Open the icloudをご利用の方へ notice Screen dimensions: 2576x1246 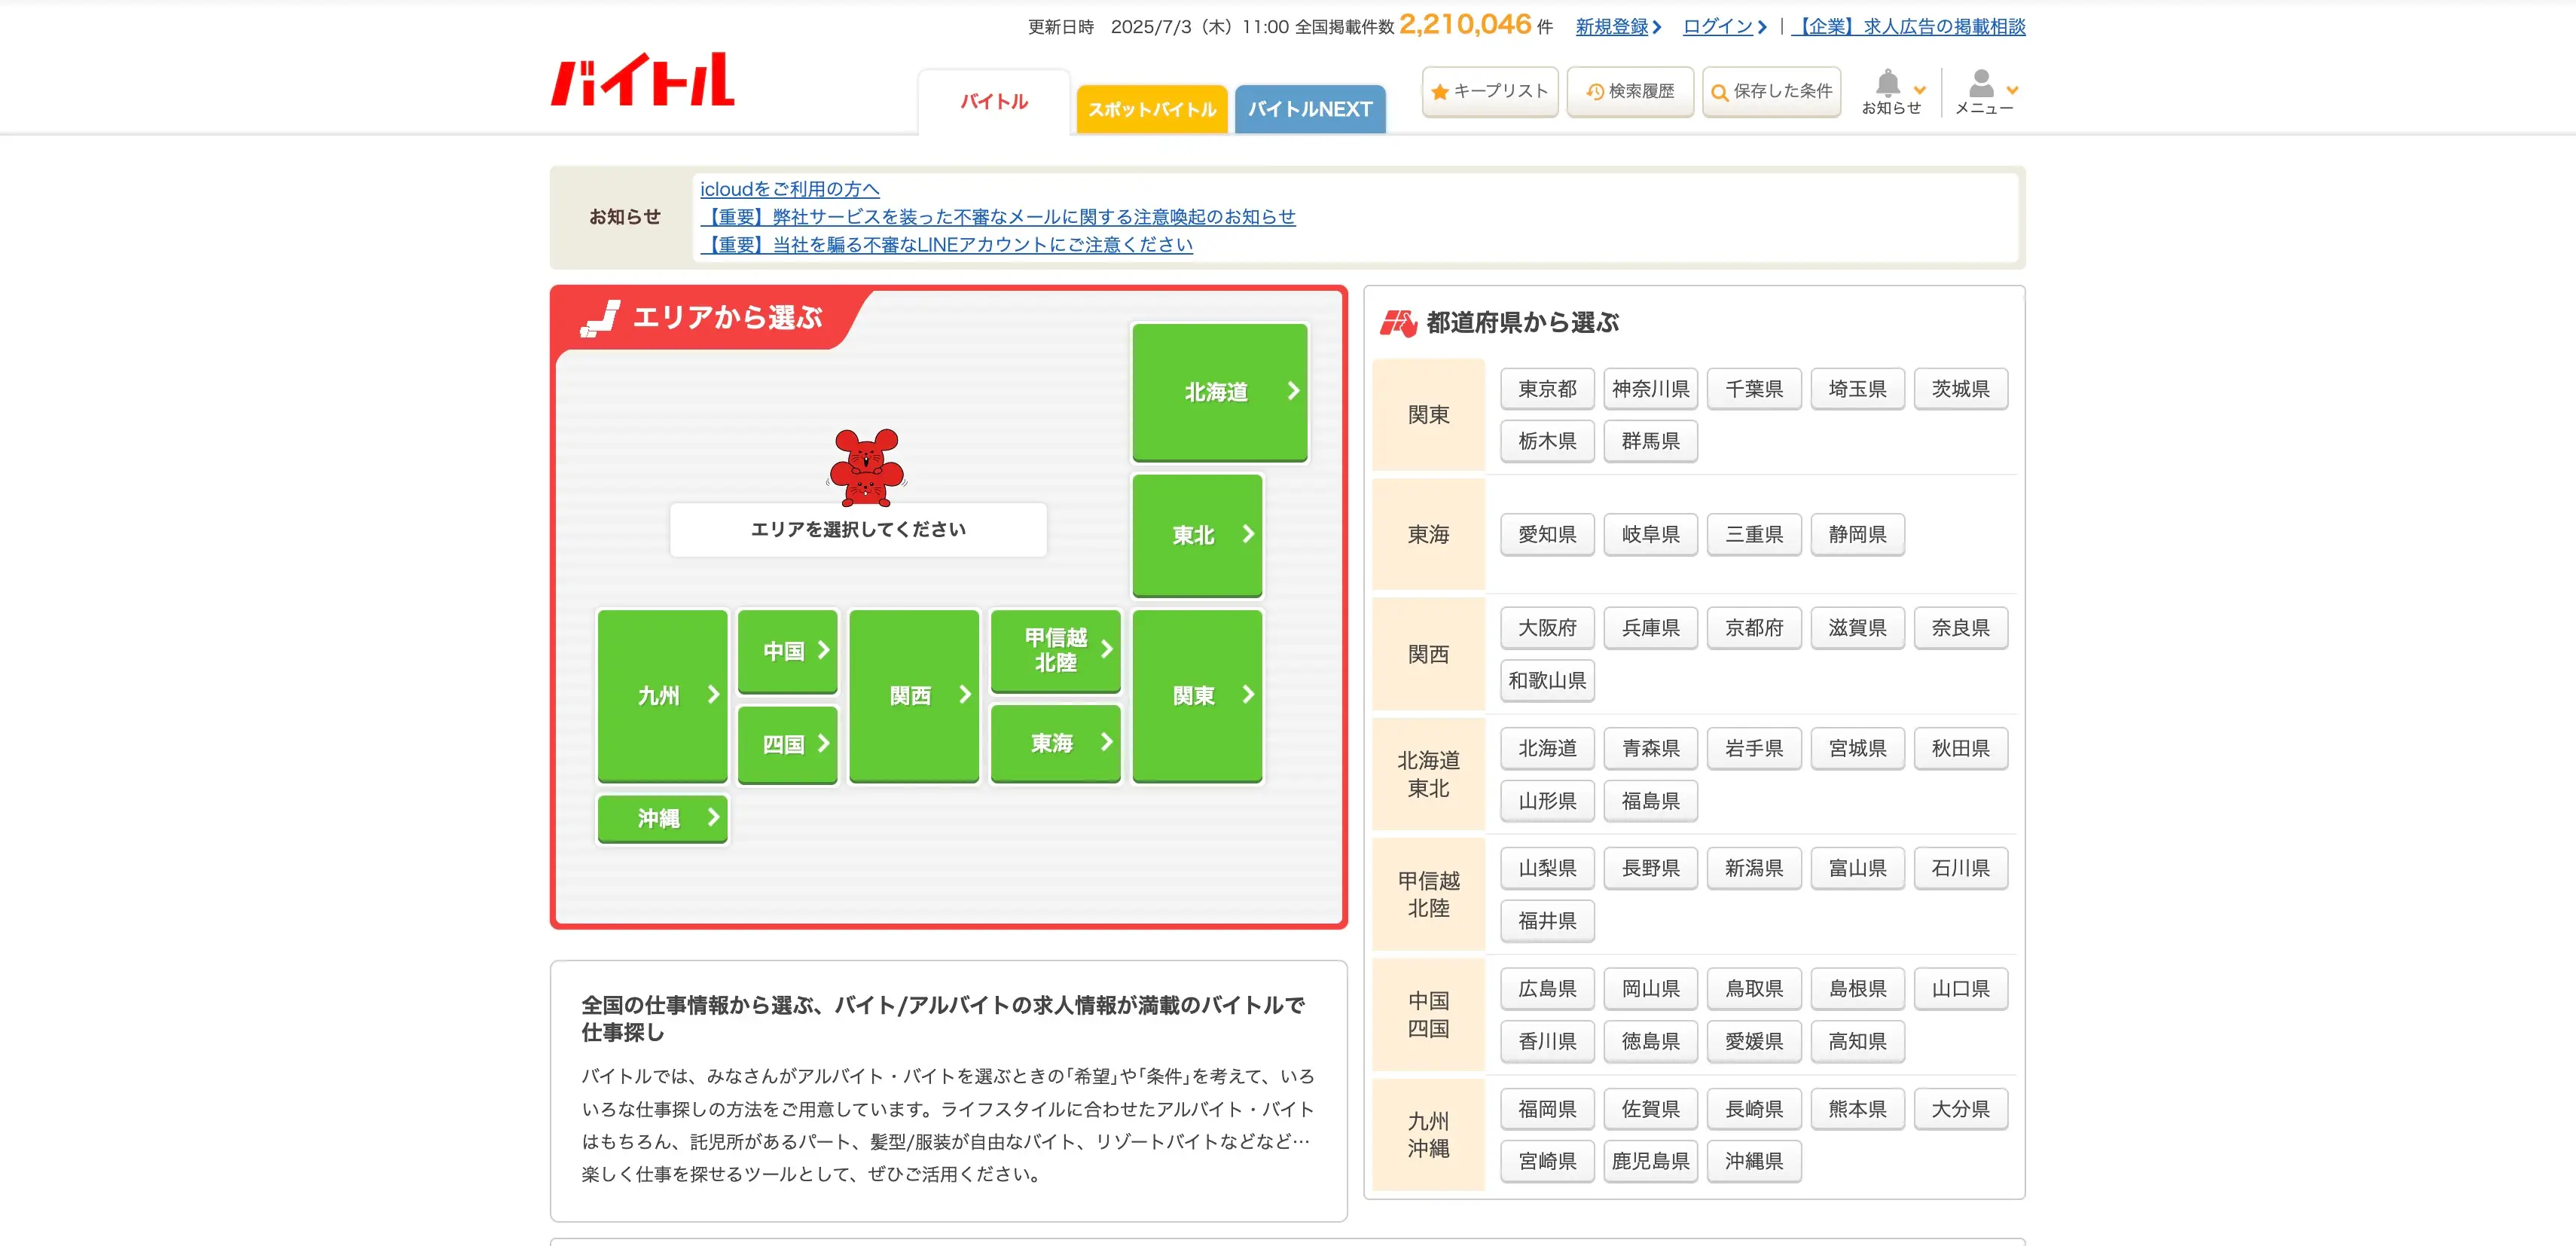[790, 189]
